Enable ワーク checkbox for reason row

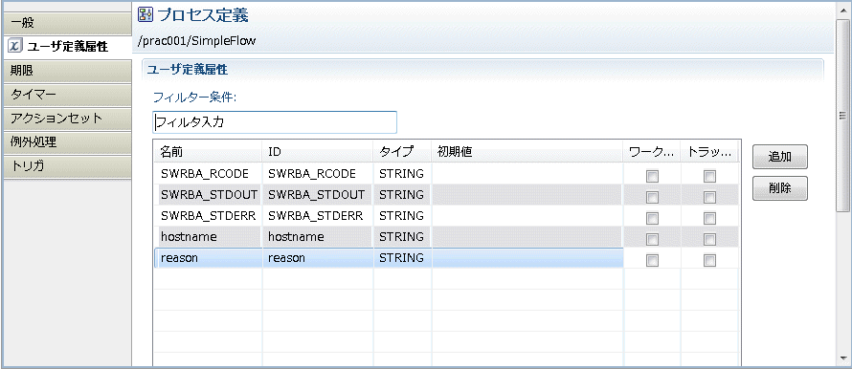[x=652, y=260]
